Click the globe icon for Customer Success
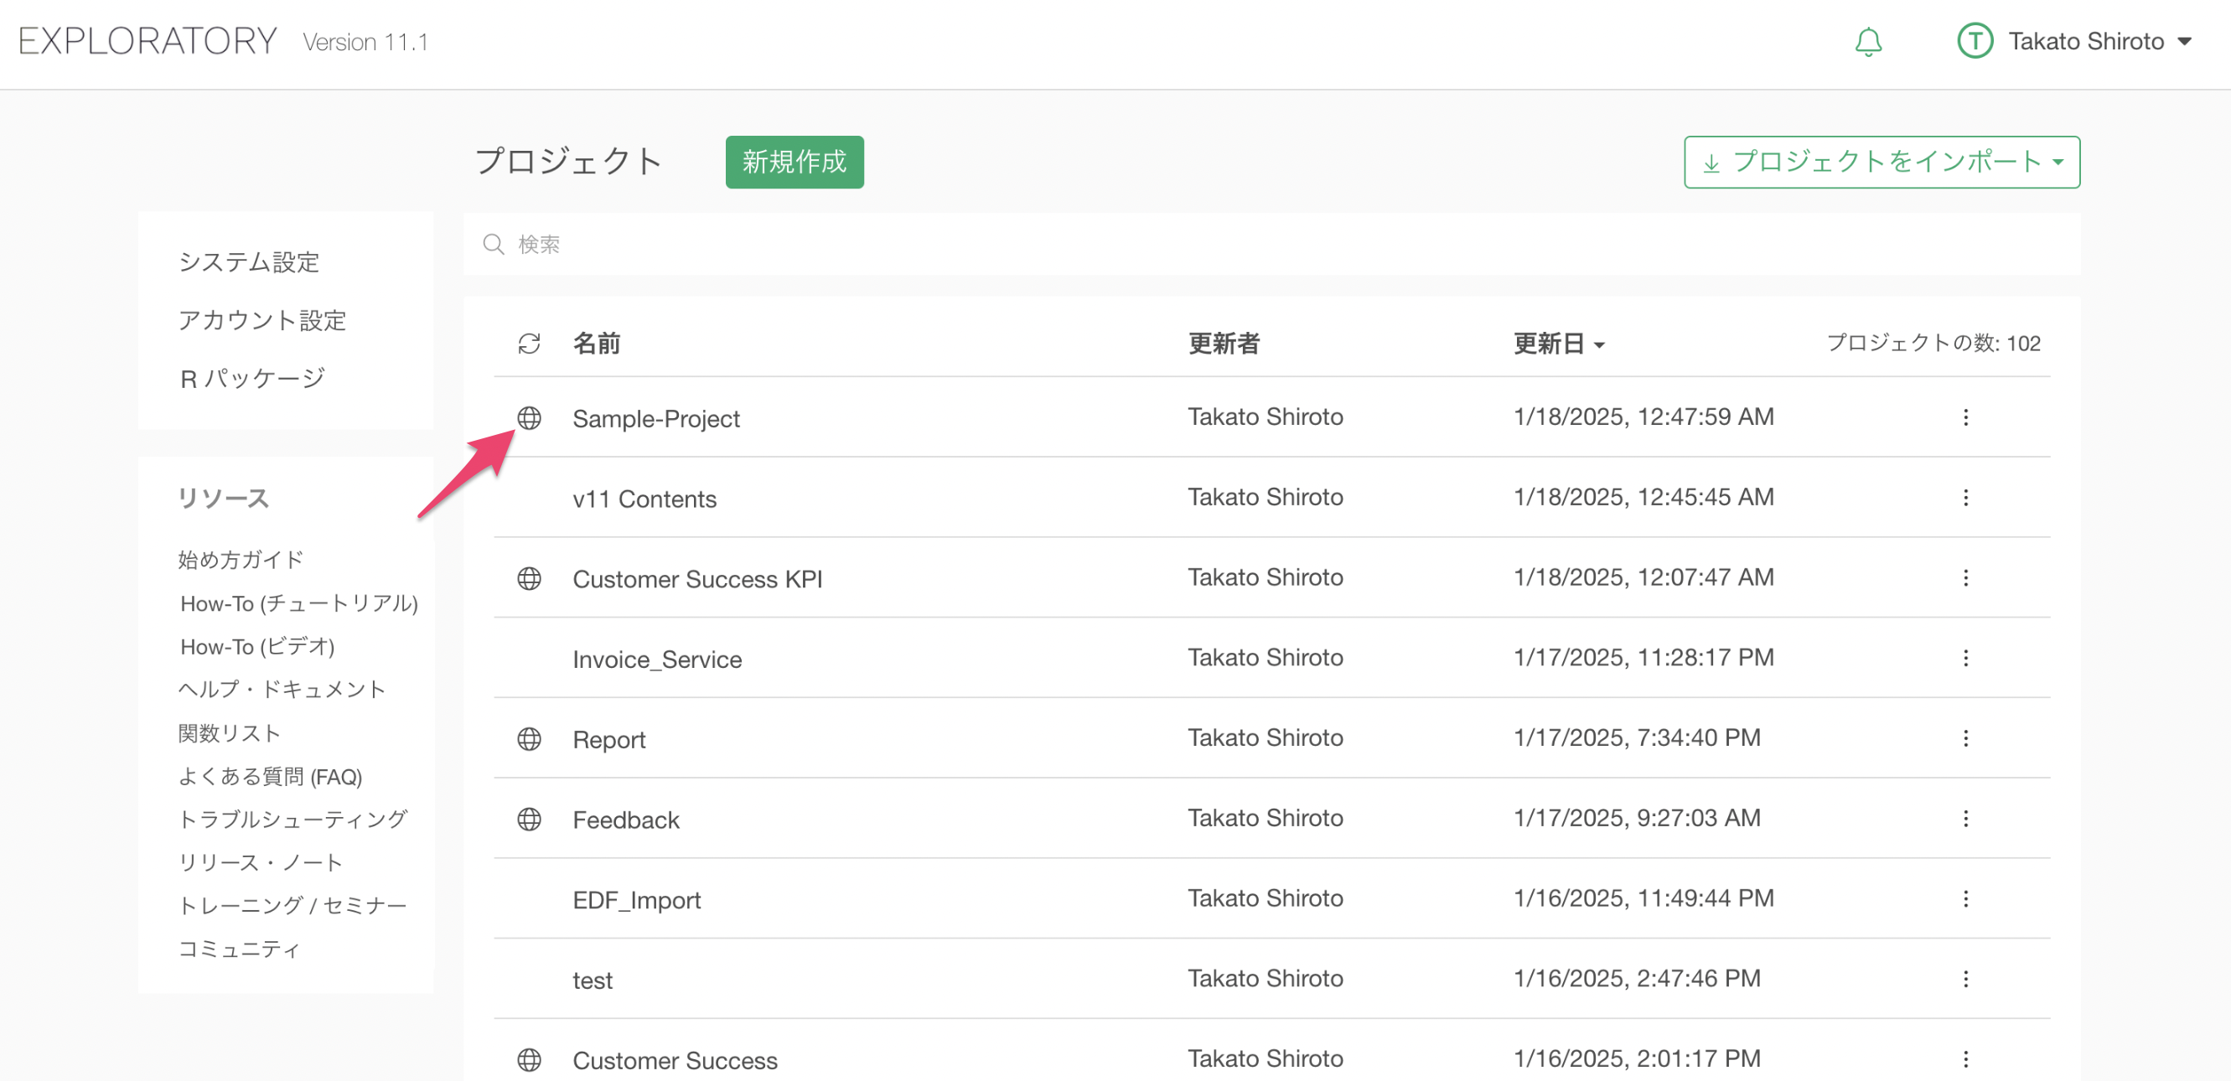The height and width of the screenshot is (1081, 2231). 529,1059
